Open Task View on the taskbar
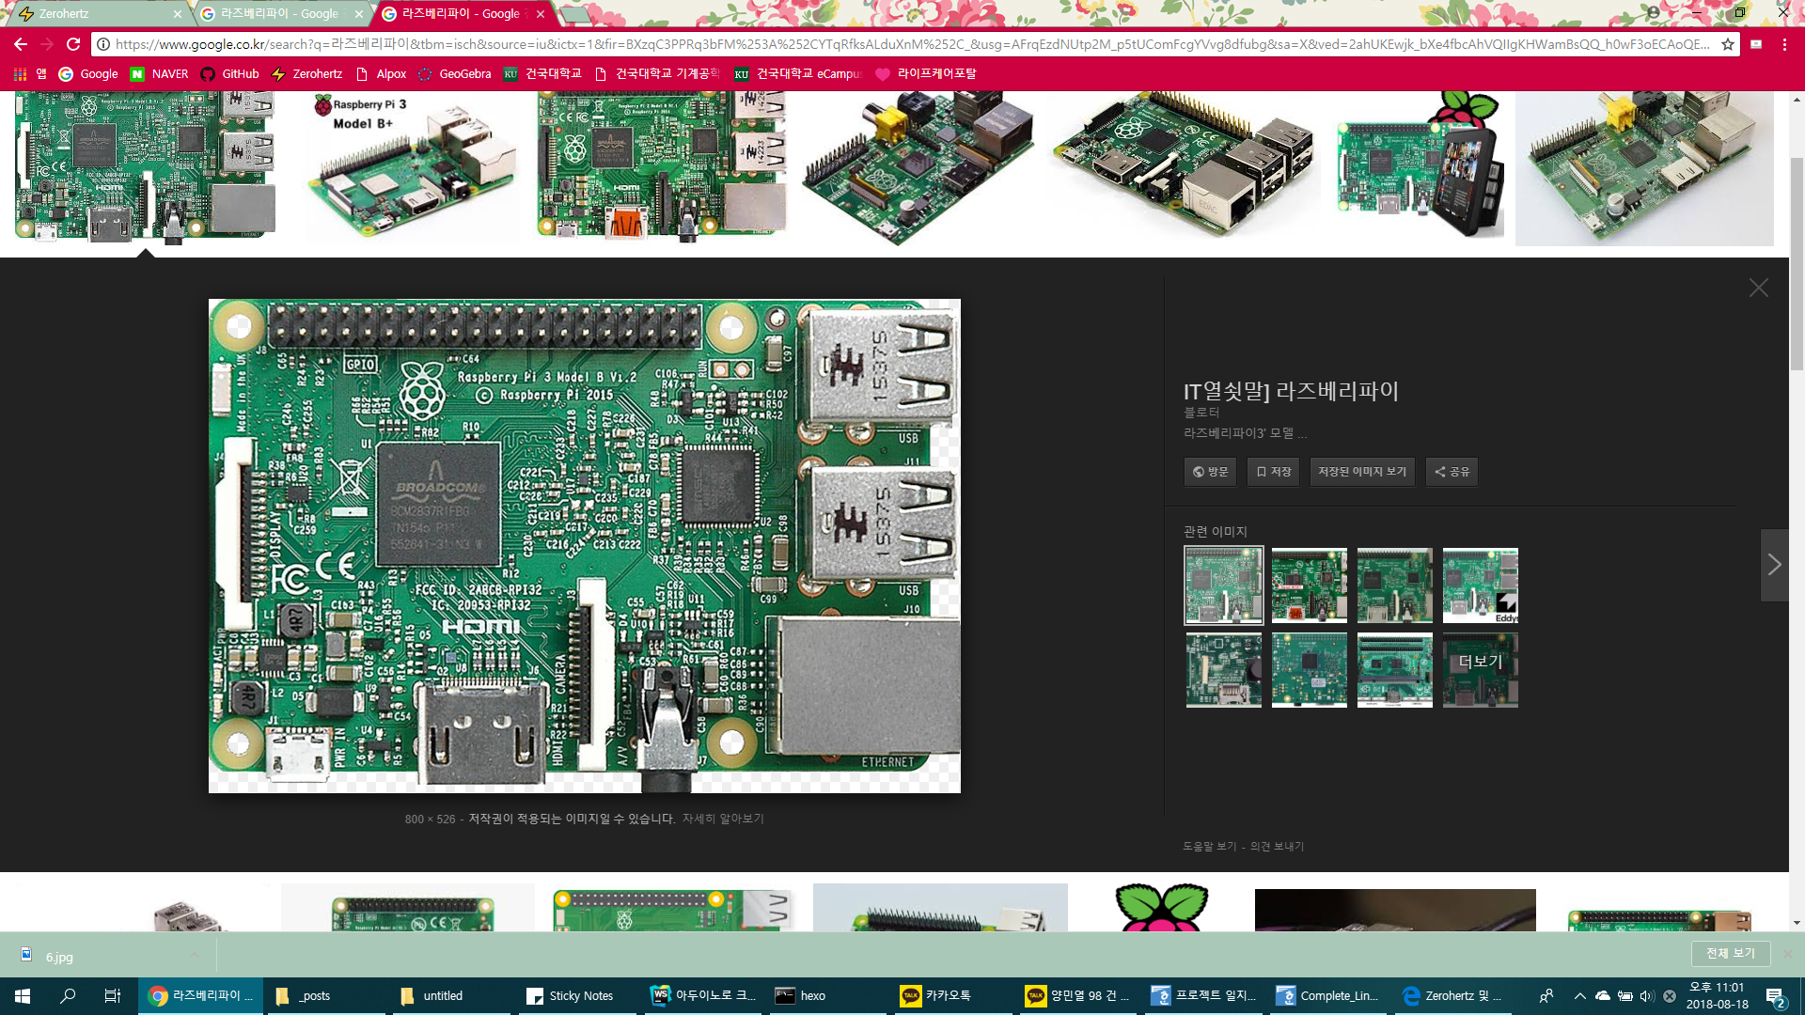This screenshot has width=1805, height=1015. (x=112, y=995)
